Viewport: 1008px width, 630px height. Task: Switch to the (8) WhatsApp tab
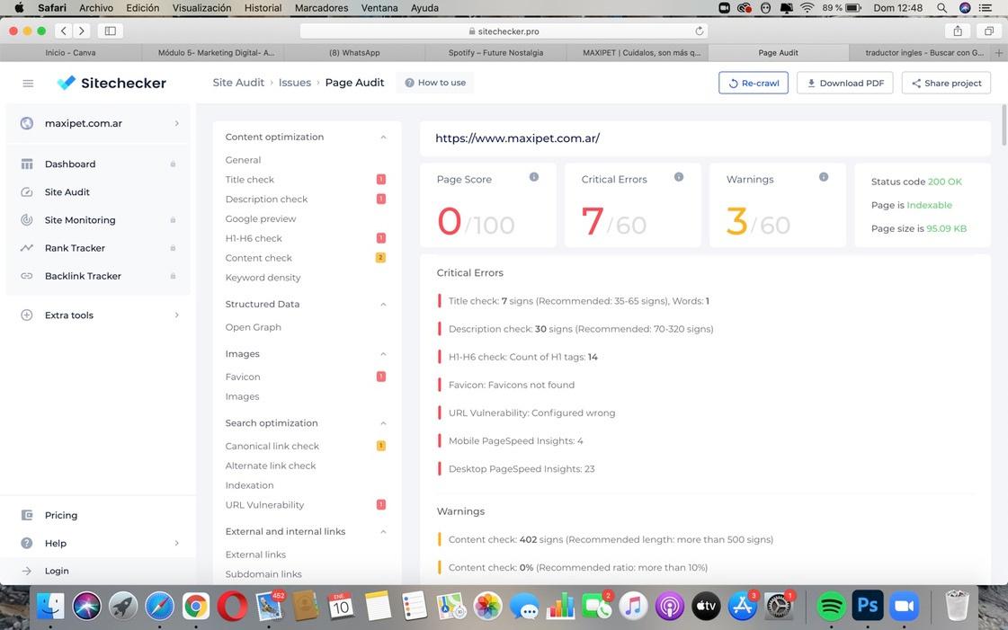pyautogui.click(x=354, y=53)
